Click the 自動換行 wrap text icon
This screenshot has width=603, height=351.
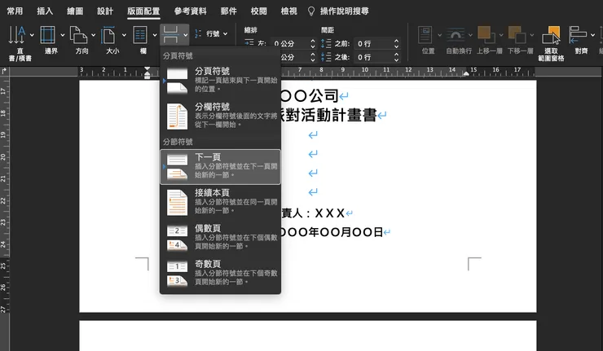(456, 35)
